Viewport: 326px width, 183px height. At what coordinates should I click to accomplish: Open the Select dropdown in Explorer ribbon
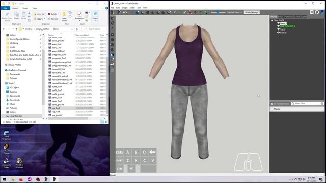coord(95,16)
